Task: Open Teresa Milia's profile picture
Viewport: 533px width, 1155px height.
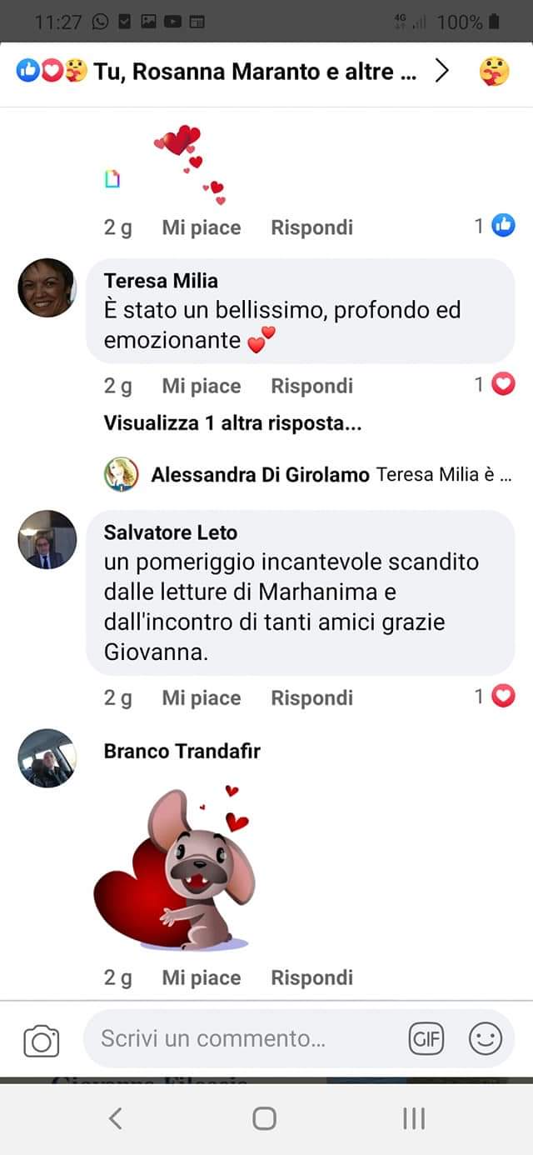Action: 47,287
